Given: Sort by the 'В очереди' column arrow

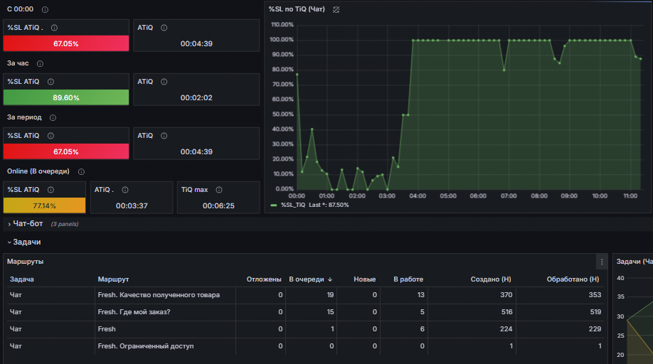Looking at the screenshot, I should tap(330, 279).
